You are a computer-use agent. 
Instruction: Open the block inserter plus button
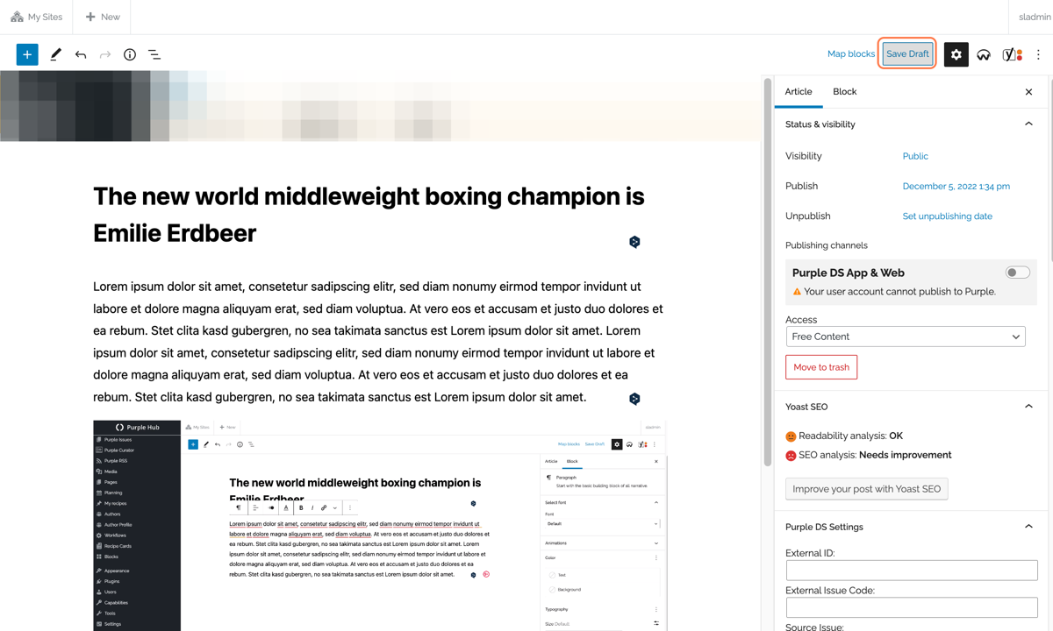(27, 54)
